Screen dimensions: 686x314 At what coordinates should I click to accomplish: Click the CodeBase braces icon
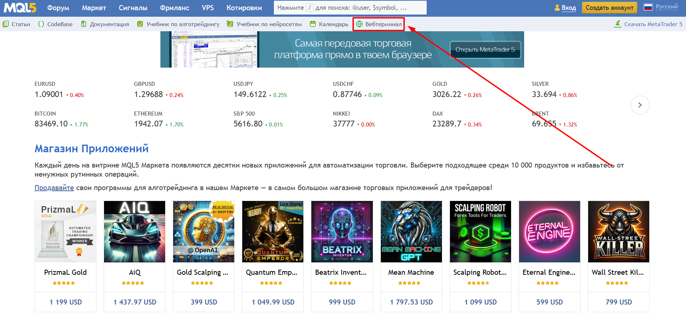pyautogui.click(x=41, y=24)
